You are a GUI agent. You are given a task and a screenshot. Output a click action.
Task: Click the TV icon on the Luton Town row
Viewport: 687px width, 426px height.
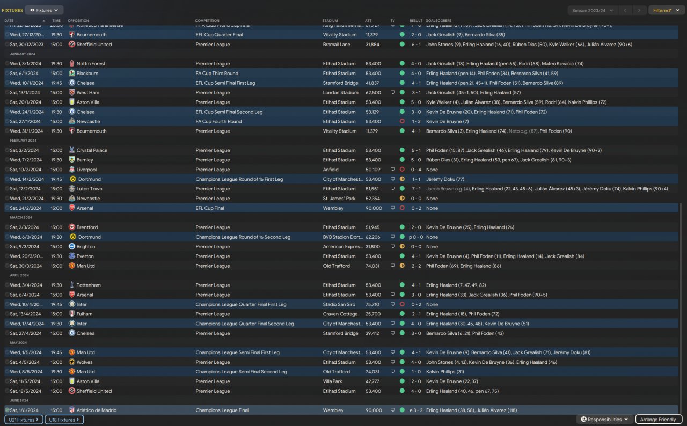coord(393,189)
